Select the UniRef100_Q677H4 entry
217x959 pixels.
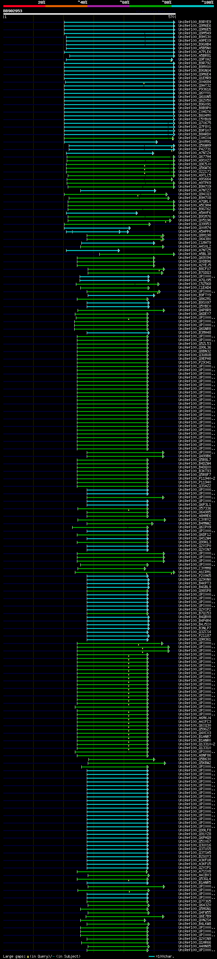coord(194,156)
